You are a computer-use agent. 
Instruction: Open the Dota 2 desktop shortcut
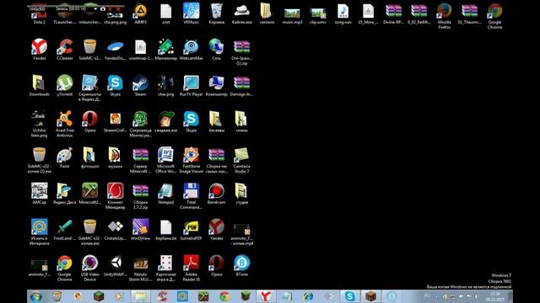click(x=40, y=14)
